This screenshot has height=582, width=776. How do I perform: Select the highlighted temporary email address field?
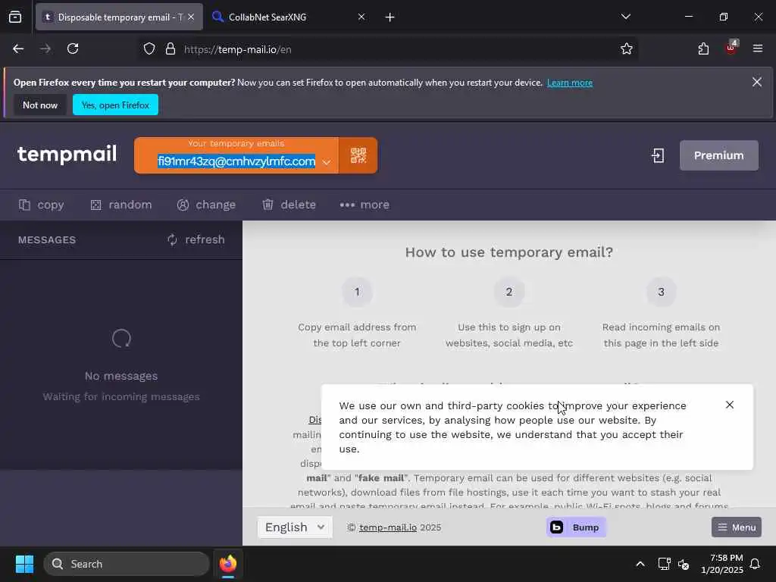236,161
